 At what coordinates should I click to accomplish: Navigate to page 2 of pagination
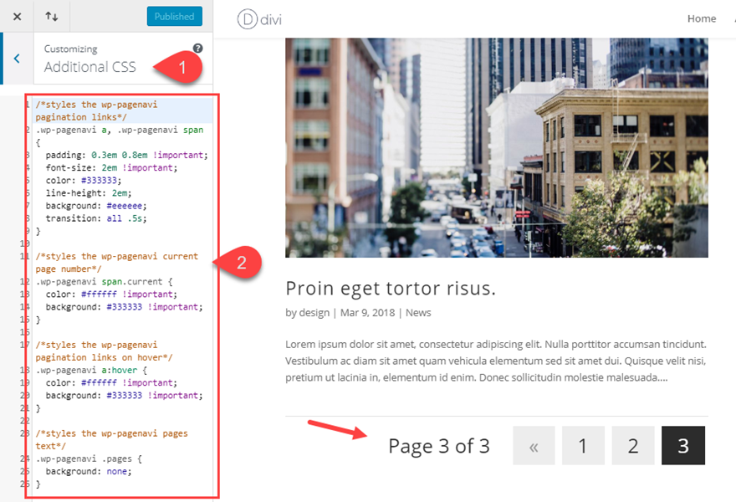pyautogui.click(x=633, y=446)
